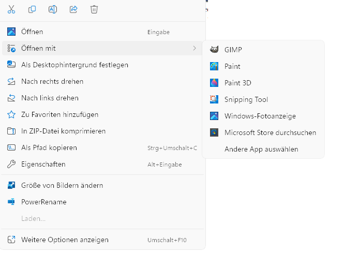The width and height of the screenshot is (344, 253).
Task: Click the Rename icon
Action: [x=52, y=9]
